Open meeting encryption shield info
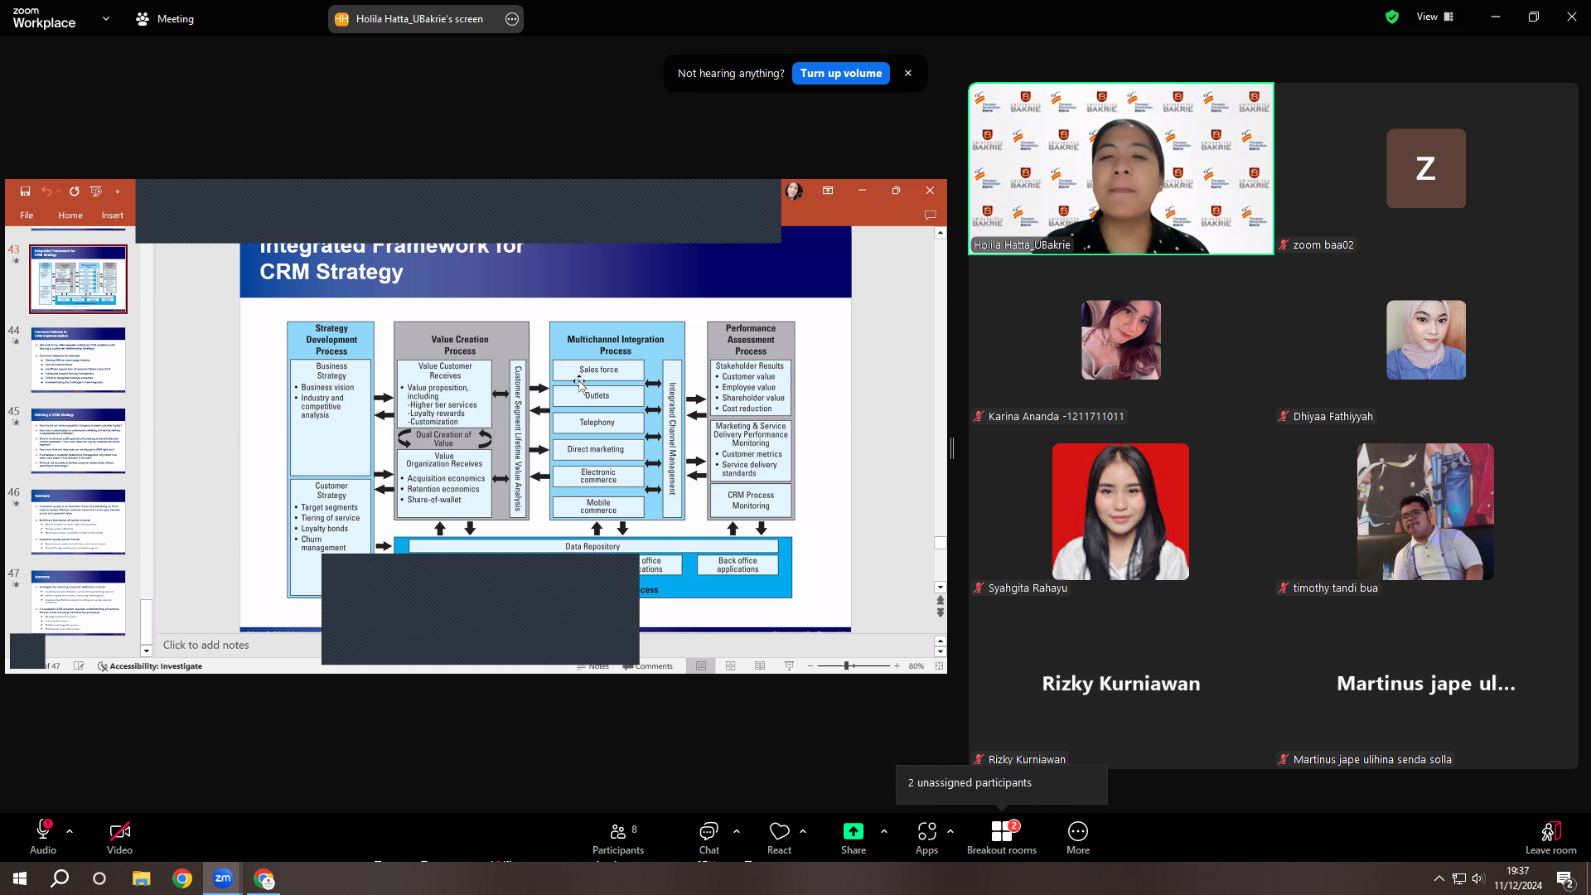1591x895 pixels. tap(1392, 17)
